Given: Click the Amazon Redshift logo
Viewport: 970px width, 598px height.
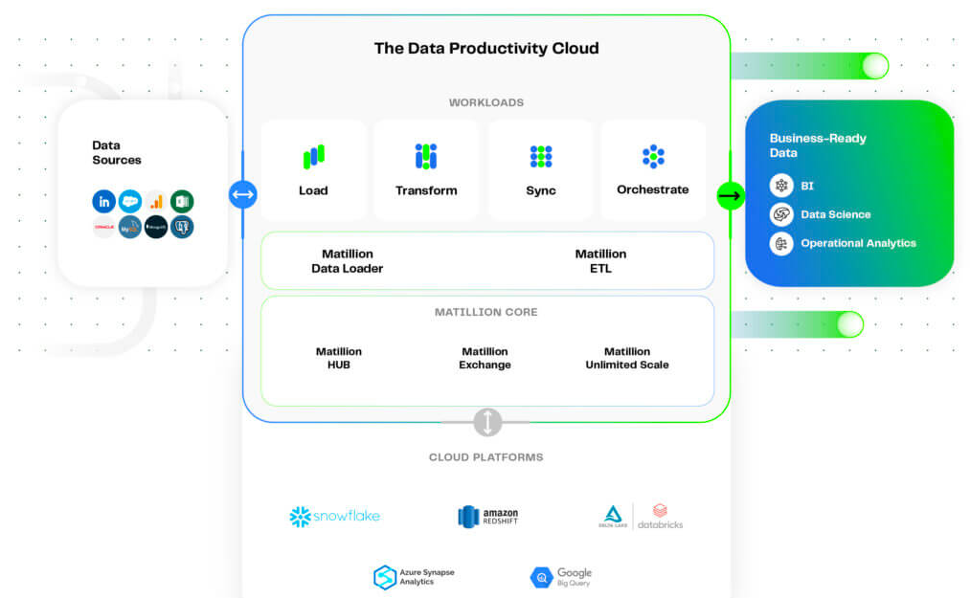Looking at the screenshot, I should (488, 517).
